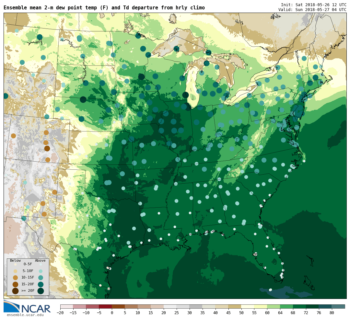
Task: Pick the colorbar swatch between 30 and 35
Action: (x=196, y=306)
